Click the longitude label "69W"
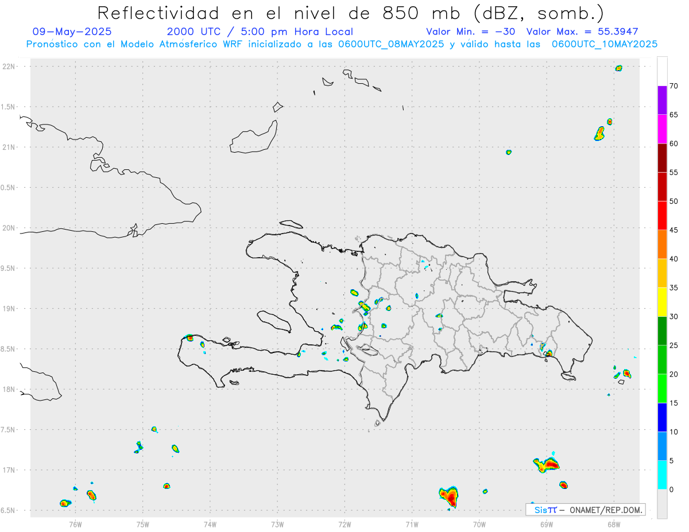The image size is (689, 532). point(547,524)
